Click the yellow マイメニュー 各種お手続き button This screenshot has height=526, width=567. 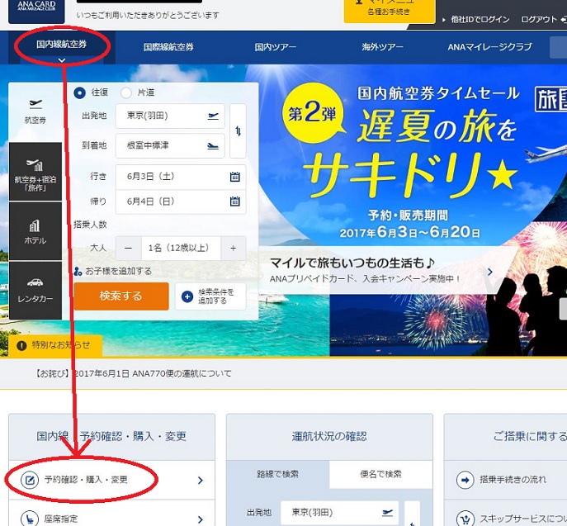coord(390,10)
